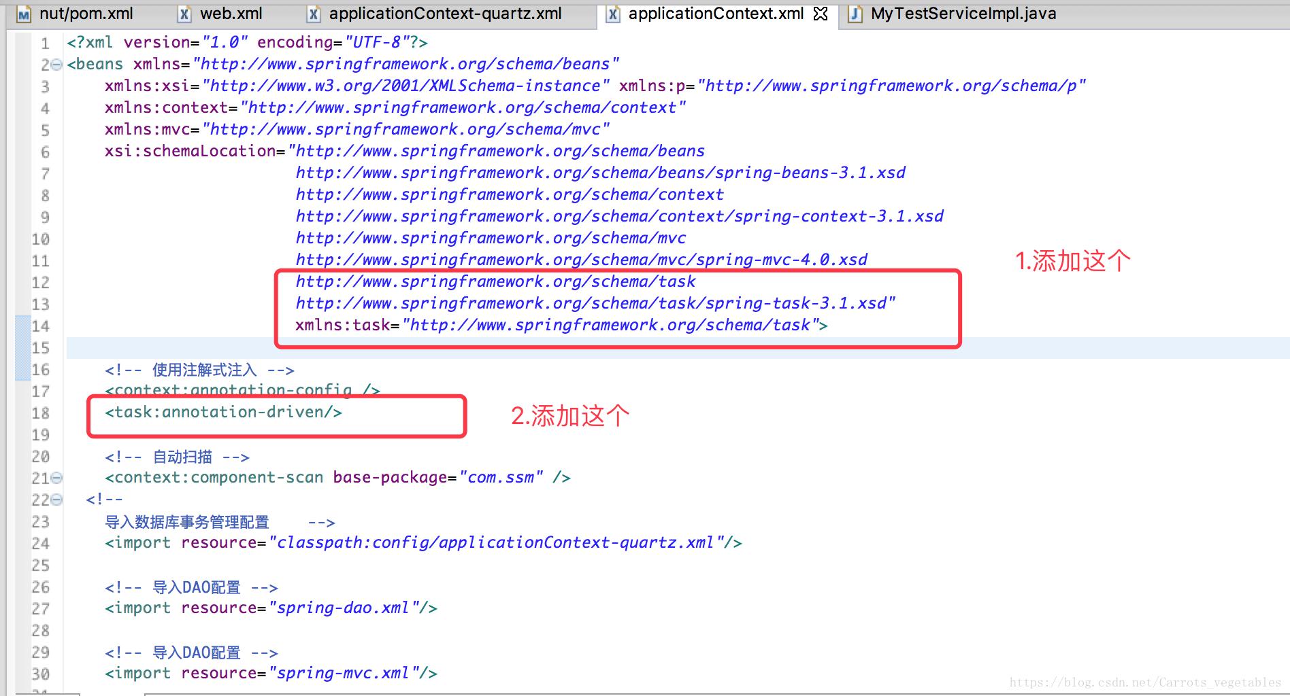
Task: Click xmlns:mvc attribute on line 5
Action: pos(357,129)
